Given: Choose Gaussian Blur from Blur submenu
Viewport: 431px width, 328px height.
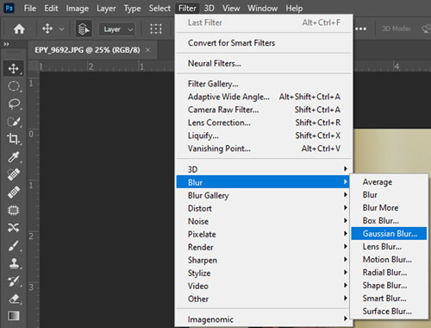Looking at the screenshot, I should [389, 234].
